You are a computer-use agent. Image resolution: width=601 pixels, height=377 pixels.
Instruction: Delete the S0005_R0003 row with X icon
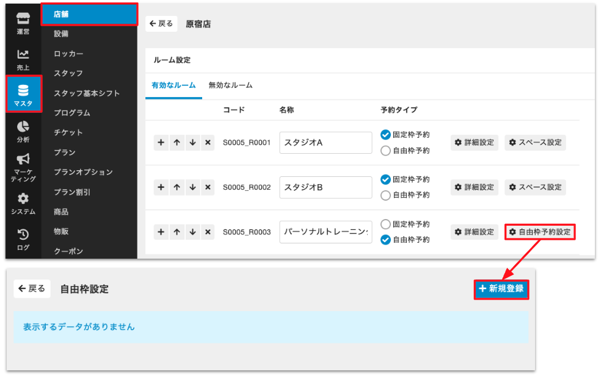pos(208,232)
